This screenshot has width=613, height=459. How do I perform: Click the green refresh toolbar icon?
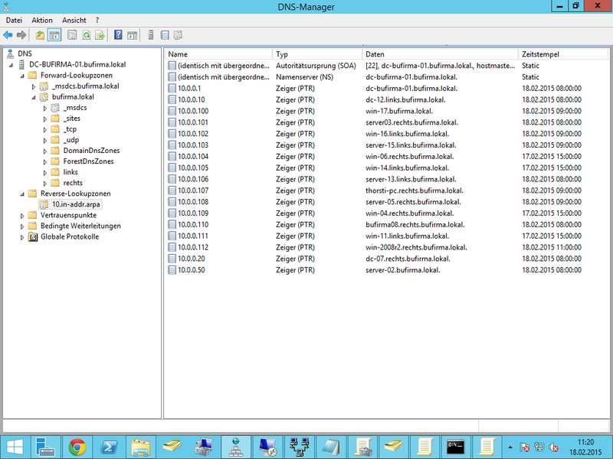point(86,34)
